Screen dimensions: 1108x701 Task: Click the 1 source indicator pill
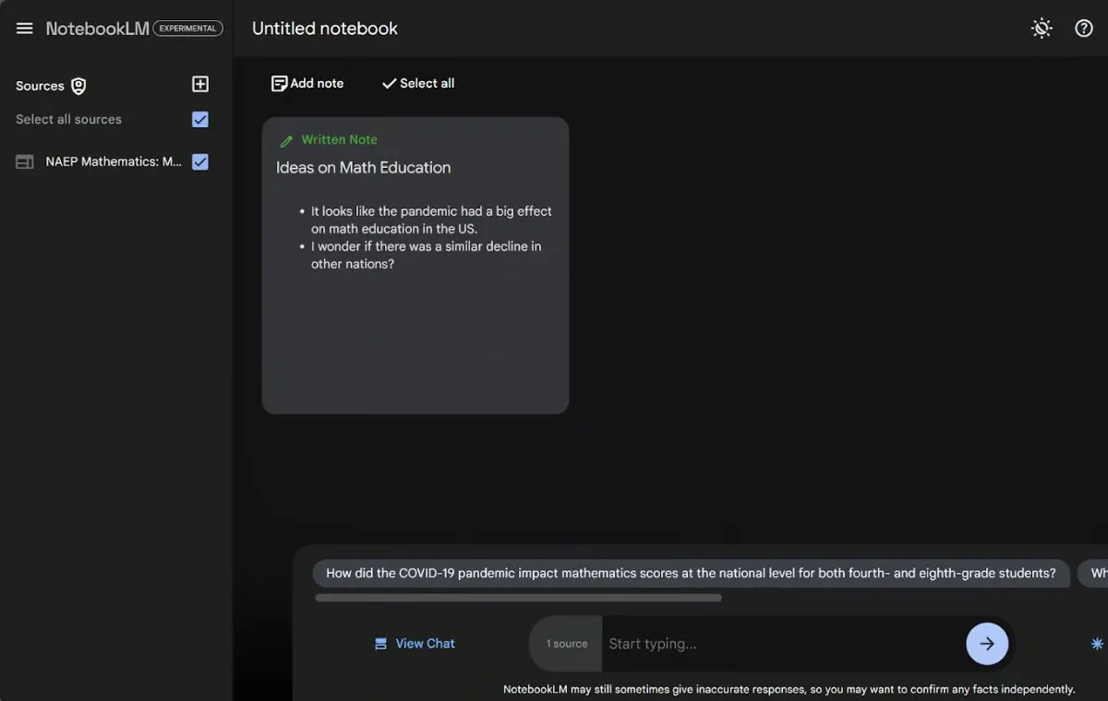[x=566, y=644]
